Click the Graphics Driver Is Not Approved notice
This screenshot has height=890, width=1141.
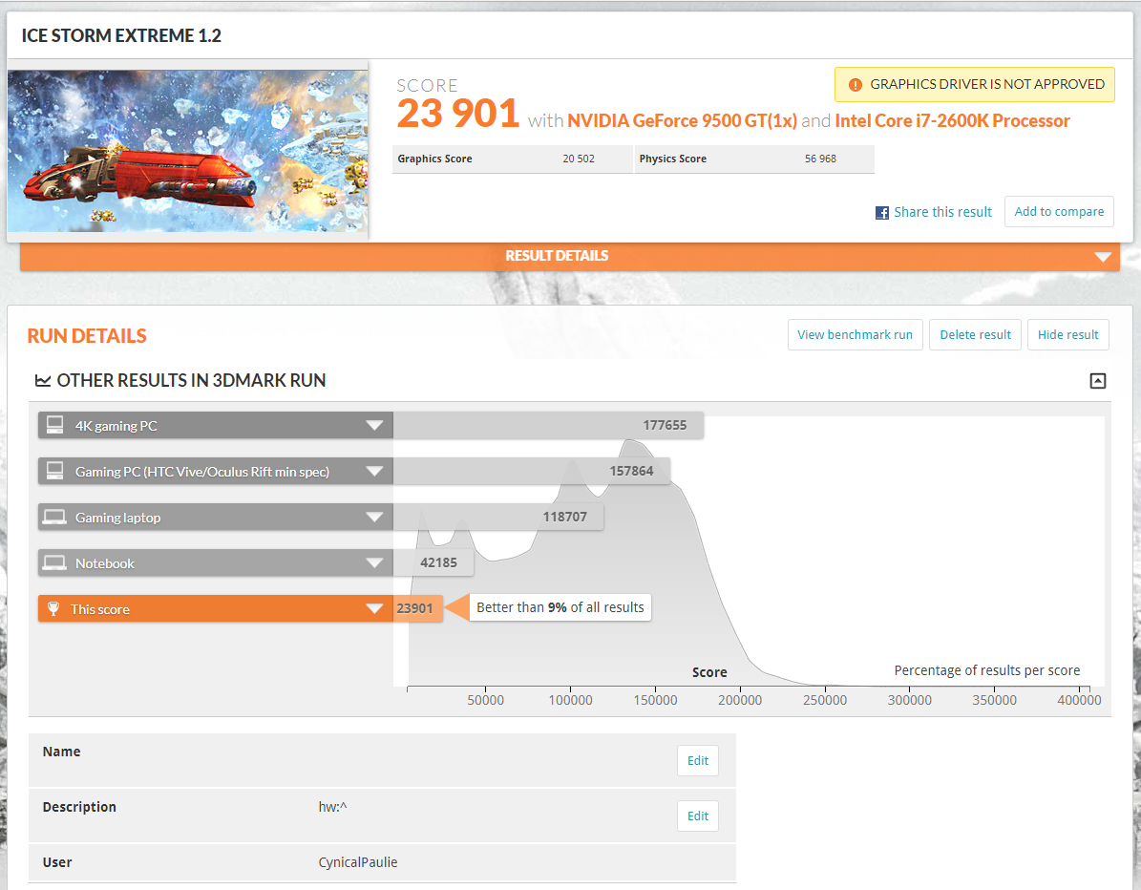974,84
